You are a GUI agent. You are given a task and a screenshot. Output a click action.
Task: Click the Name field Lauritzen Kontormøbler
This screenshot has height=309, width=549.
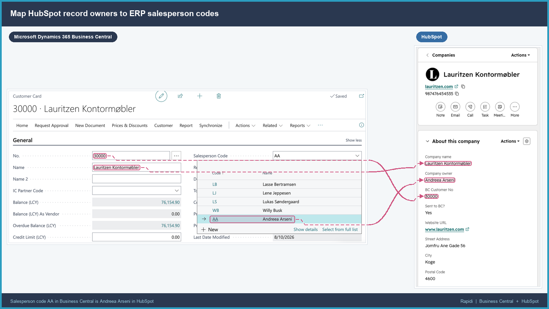click(137, 168)
